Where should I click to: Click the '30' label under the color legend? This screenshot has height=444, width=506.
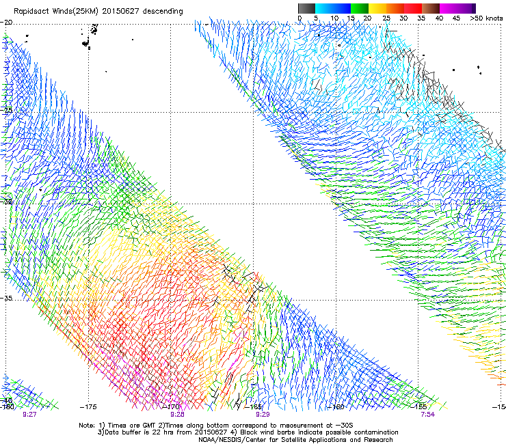coord(403,18)
